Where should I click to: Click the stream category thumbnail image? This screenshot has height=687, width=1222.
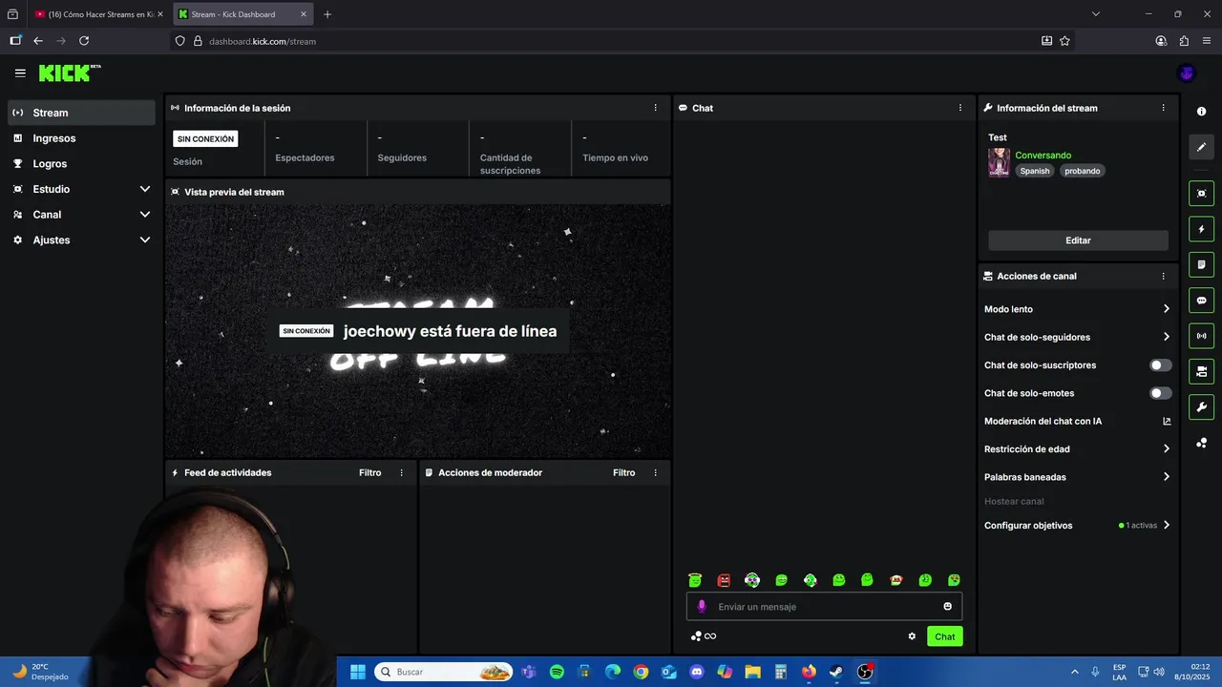tap(999, 162)
